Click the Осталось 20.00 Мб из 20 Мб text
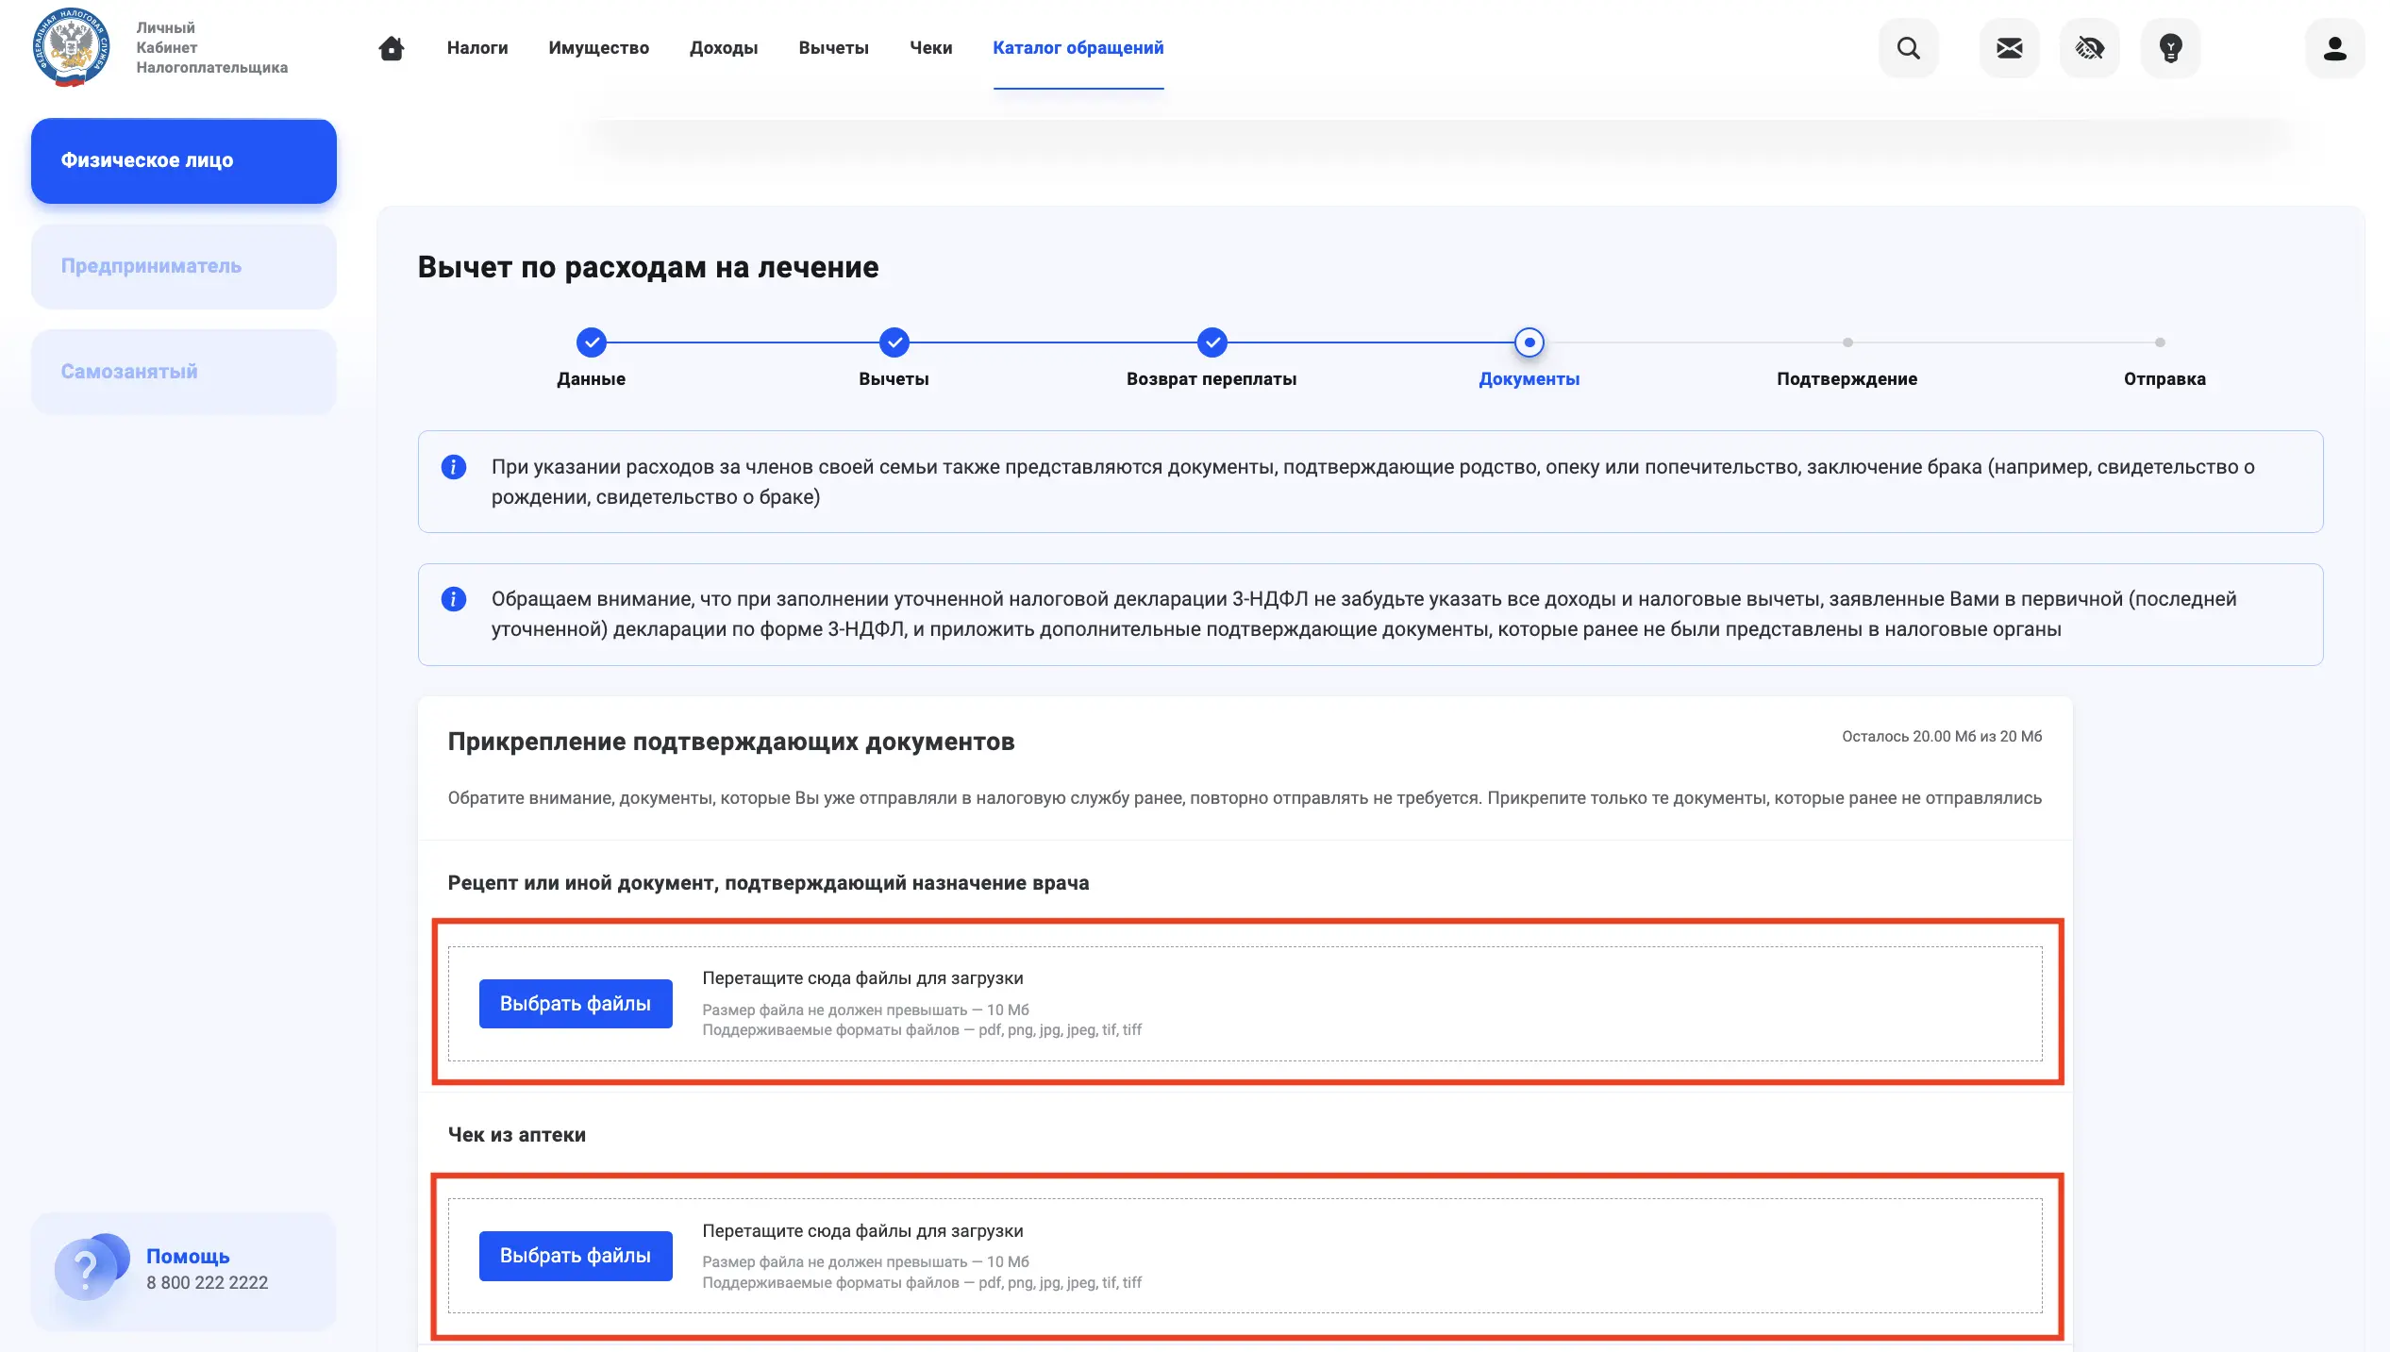 (x=1942, y=737)
